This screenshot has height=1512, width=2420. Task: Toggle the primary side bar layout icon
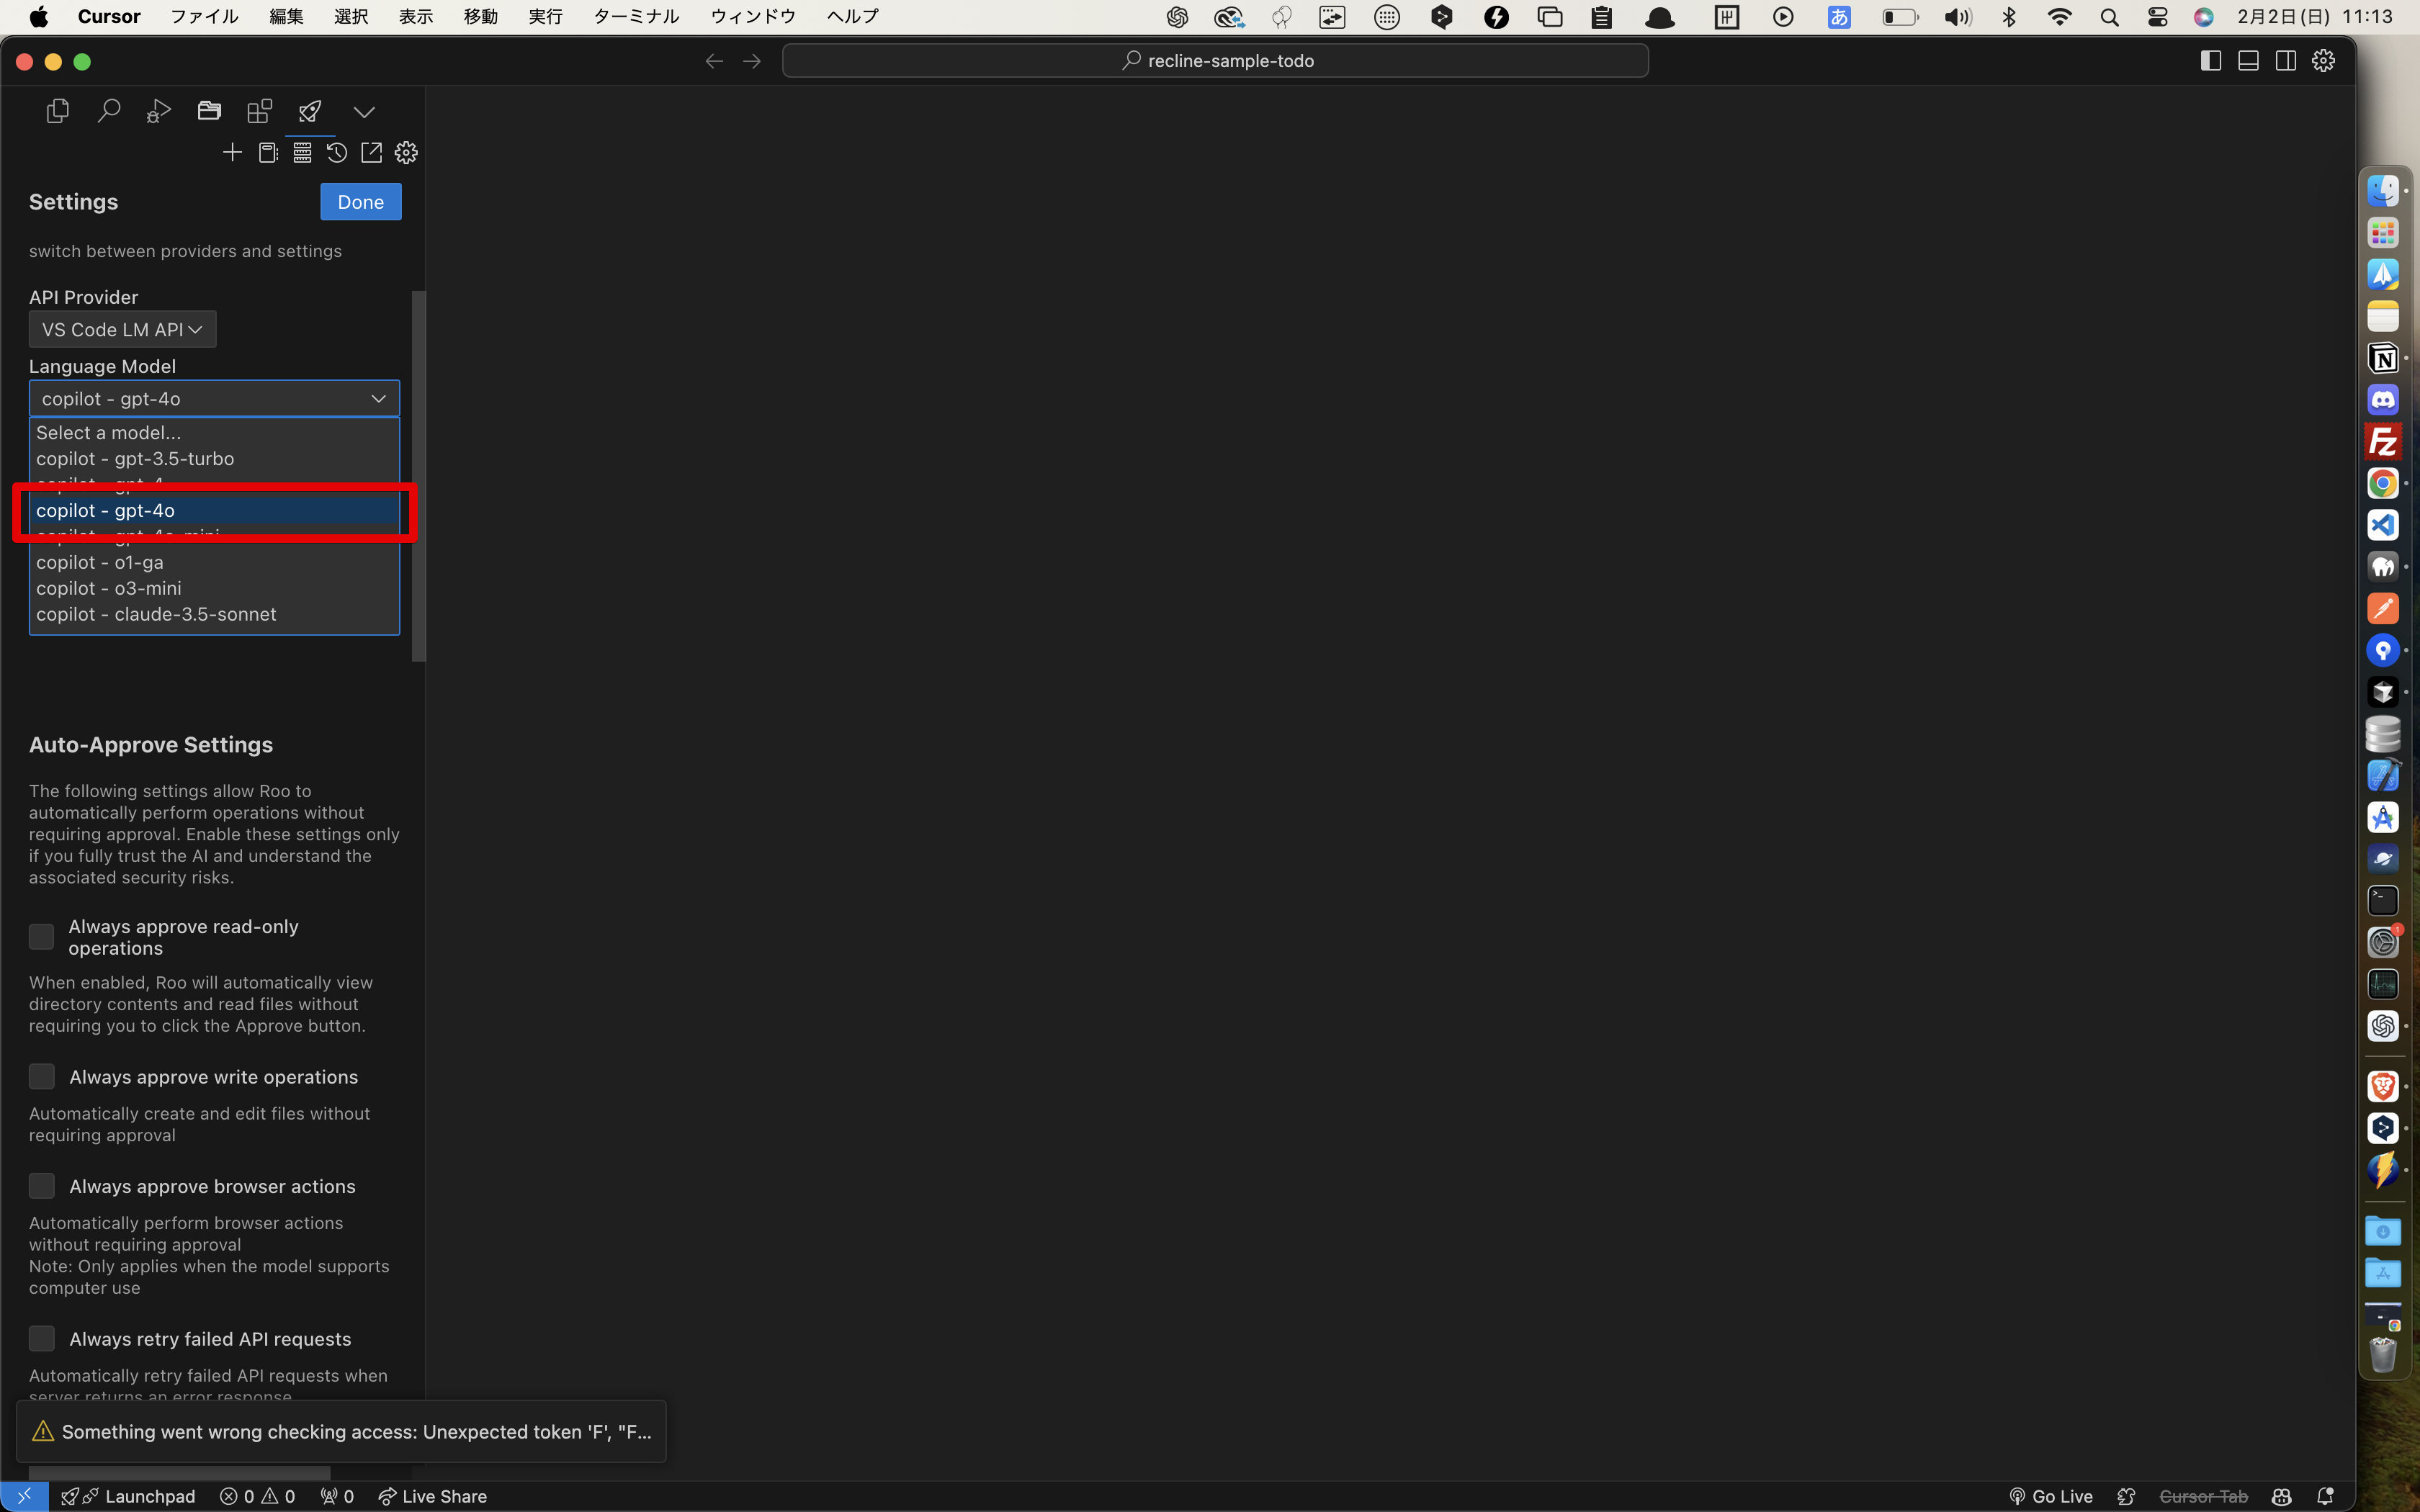click(x=2211, y=61)
